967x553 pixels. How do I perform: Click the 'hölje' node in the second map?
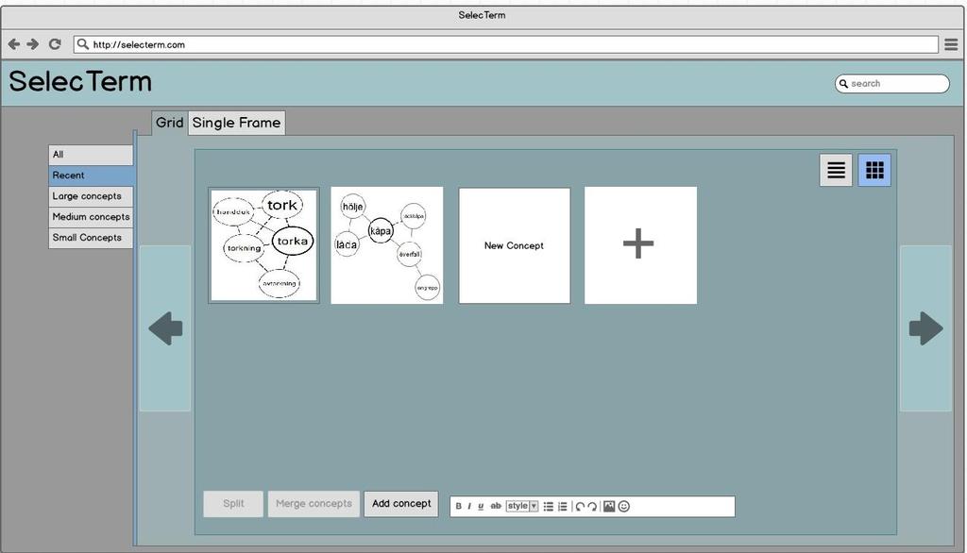(x=353, y=206)
